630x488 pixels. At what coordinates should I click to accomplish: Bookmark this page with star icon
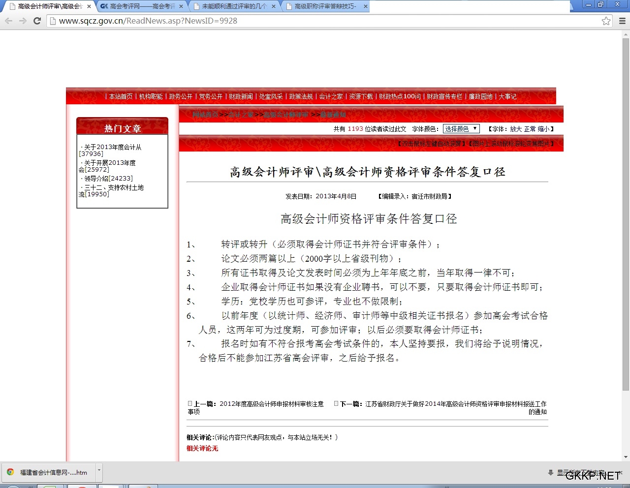(x=606, y=21)
